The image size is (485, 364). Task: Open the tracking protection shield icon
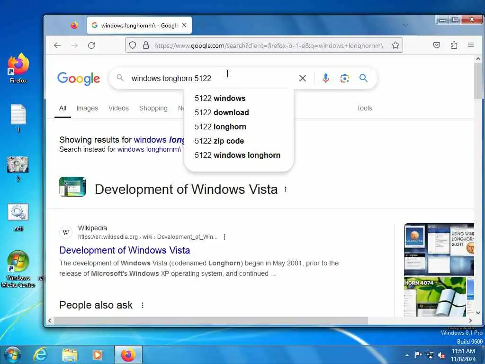click(x=133, y=45)
